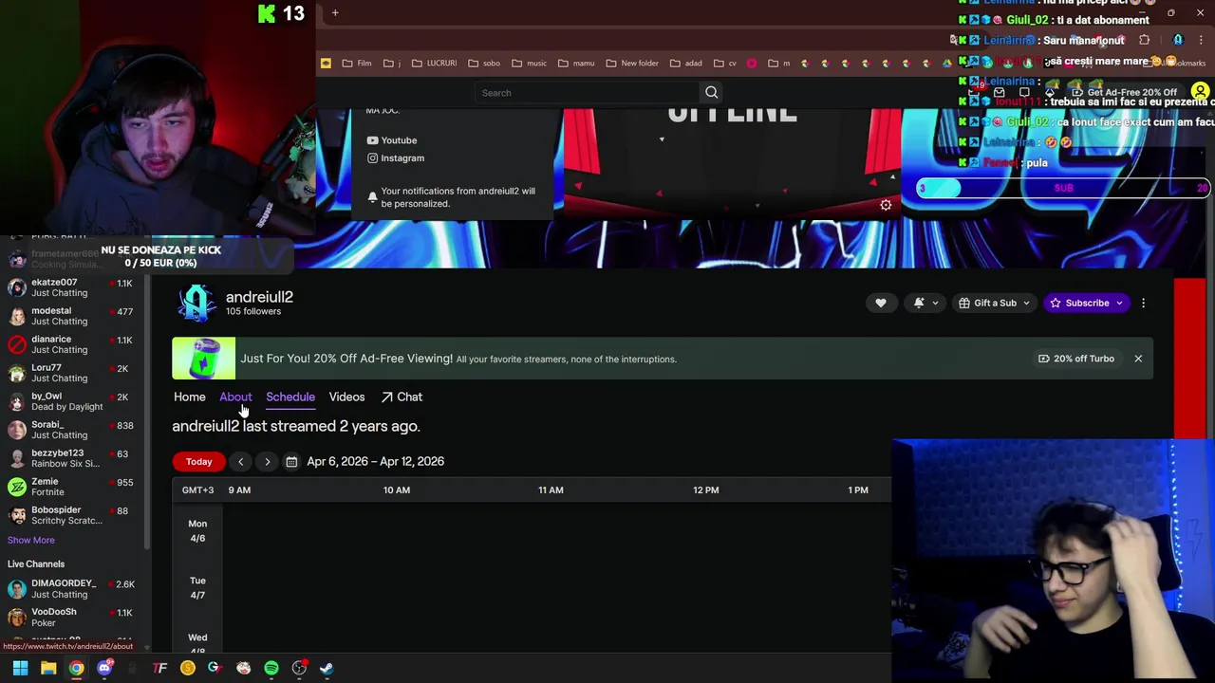Open Sorabi_ channel in sidebar
Viewport: 1215px width, 683px height.
coord(71,430)
